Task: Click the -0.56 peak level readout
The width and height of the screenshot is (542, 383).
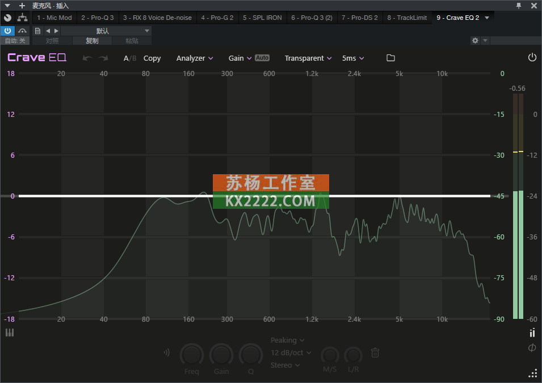Action: pos(517,89)
